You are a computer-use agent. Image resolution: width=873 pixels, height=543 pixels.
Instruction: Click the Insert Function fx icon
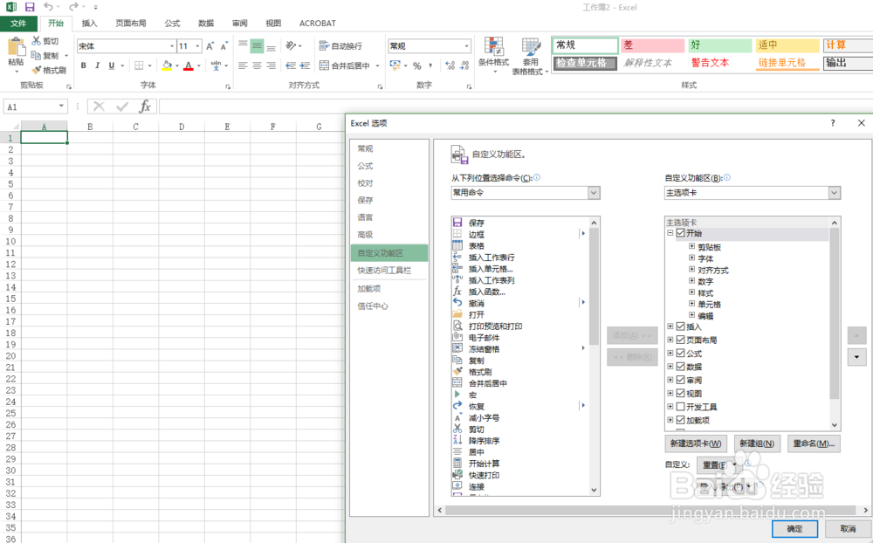pyautogui.click(x=145, y=107)
